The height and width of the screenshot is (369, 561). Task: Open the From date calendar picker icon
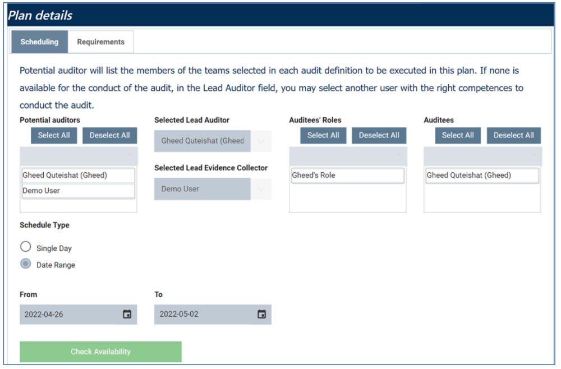pos(127,314)
